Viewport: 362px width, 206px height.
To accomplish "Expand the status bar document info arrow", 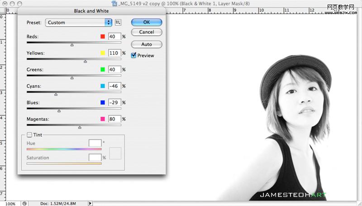I will point(90,204).
